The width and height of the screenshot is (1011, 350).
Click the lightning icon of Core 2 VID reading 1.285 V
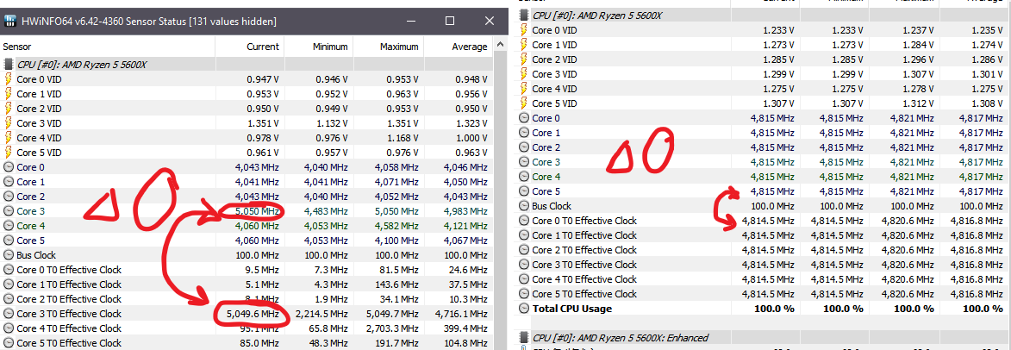pyautogui.click(x=523, y=59)
